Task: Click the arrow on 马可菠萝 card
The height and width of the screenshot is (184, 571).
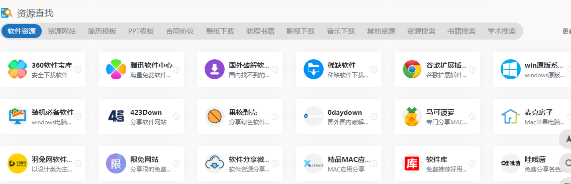Action: pos(472,116)
